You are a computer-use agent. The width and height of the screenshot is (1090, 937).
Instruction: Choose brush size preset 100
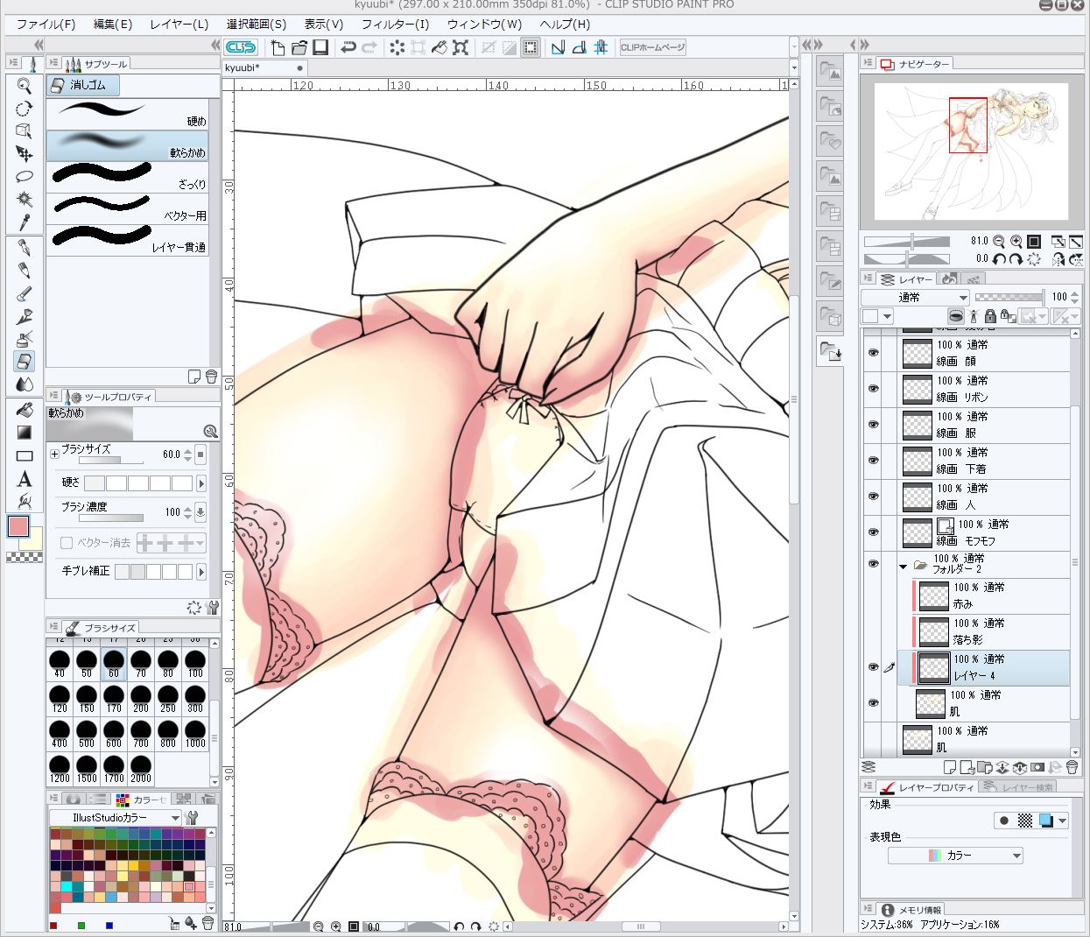point(194,665)
